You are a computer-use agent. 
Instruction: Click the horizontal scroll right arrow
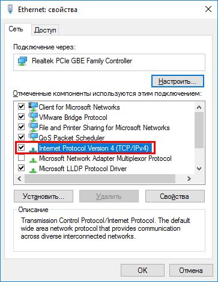(x=189, y=178)
